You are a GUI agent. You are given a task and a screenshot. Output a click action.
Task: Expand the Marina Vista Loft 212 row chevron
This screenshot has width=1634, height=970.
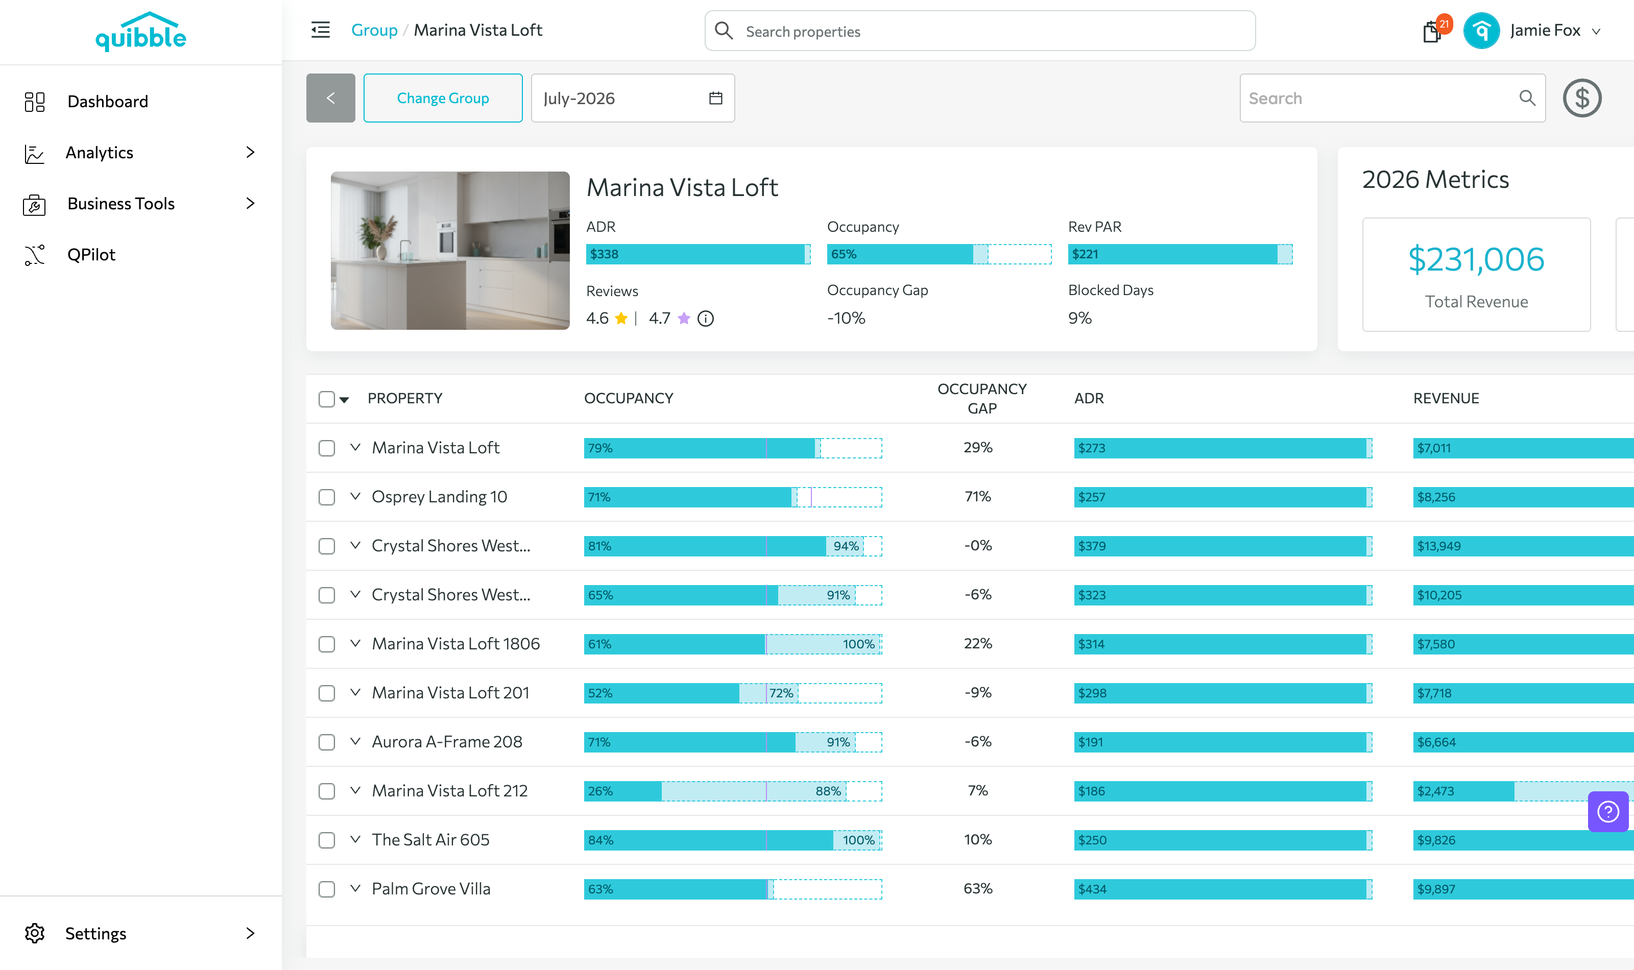pyautogui.click(x=355, y=791)
